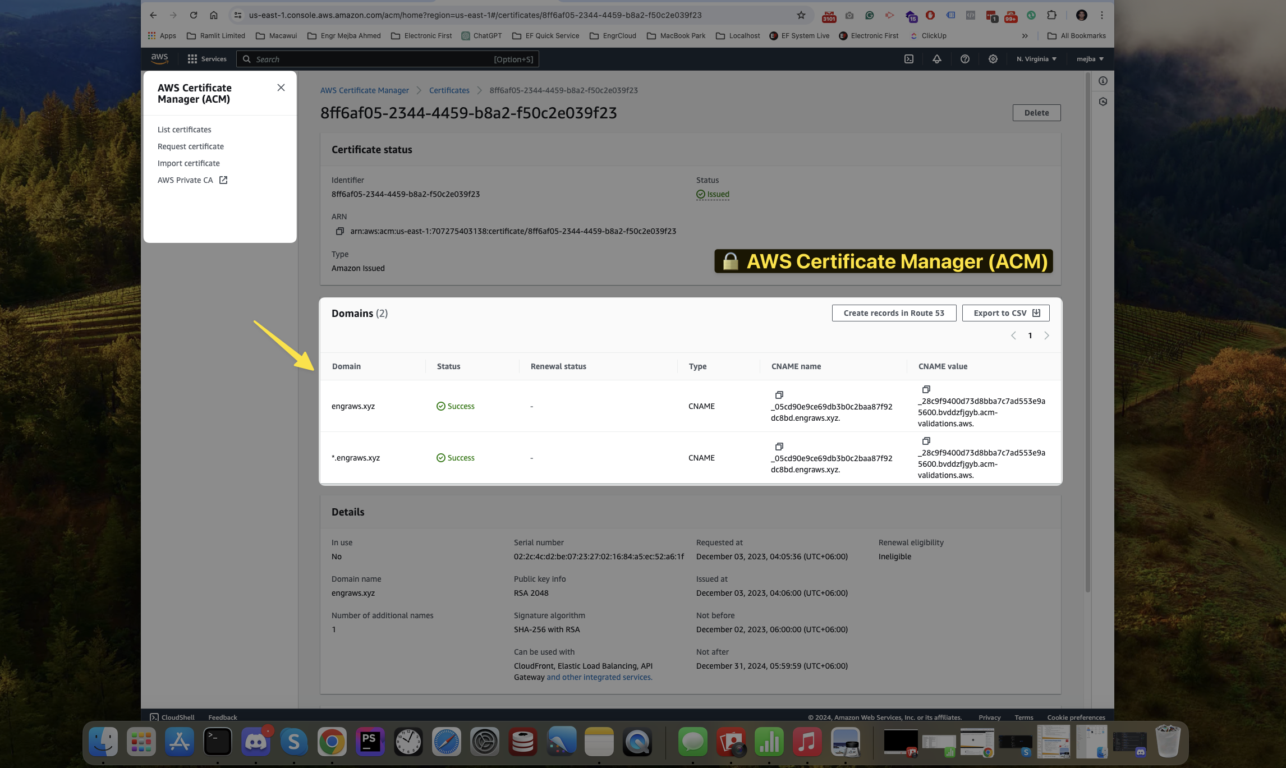Screen dimensions: 1286x768
Task: Copy CNAME name for *.engraws.xyz row
Action: 779,447
